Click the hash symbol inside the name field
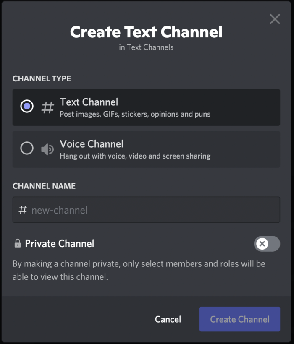The height and width of the screenshot is (344, 294). tap(23, 210)
